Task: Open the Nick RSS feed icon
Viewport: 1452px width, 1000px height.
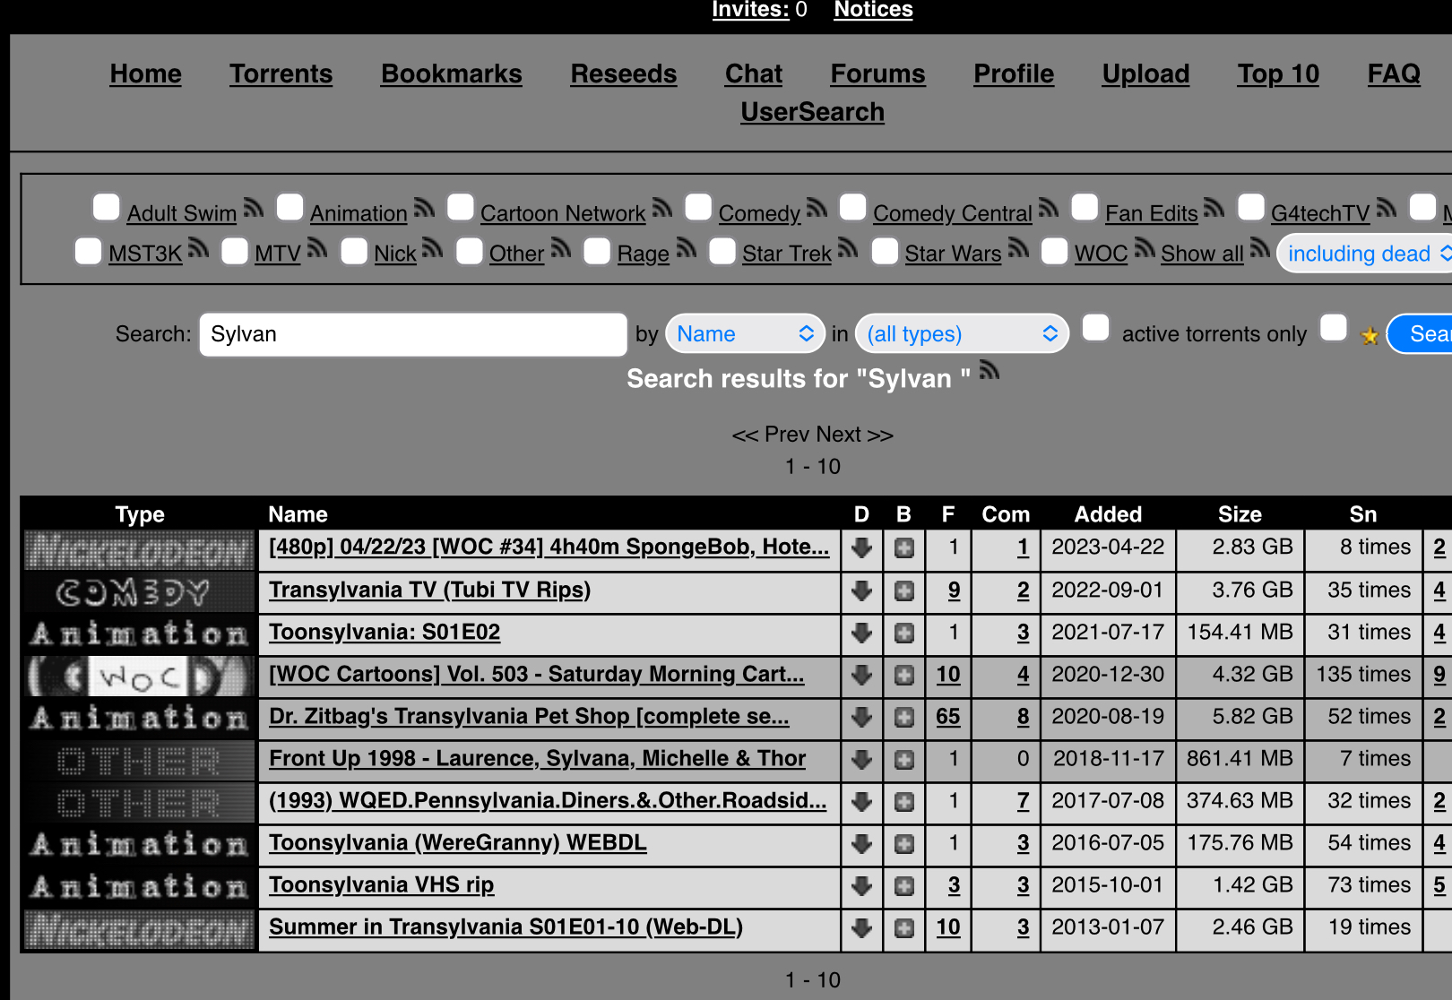Action: 433,248
